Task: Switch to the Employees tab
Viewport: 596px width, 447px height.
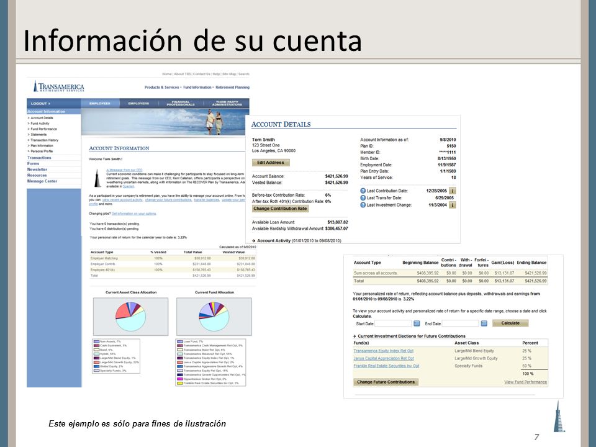Action: 100,104
